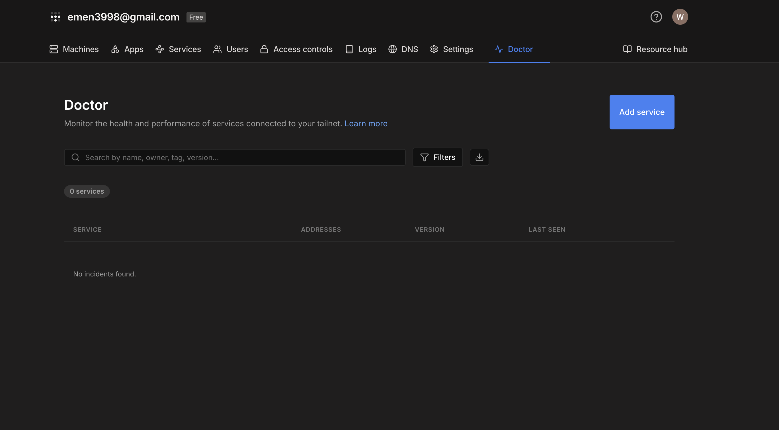
Task: Select the Doctor tab
Action: click(x=513, y=49)
